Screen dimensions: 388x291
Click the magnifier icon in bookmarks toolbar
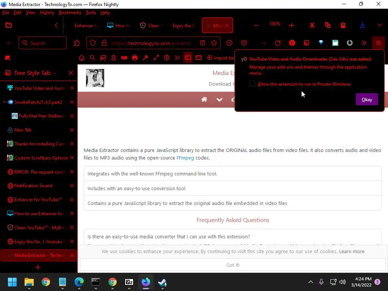click(x=92, y=58)
